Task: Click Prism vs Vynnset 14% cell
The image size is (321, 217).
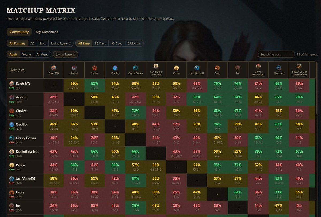Action: pyautogui.click(x=279, y=167)
